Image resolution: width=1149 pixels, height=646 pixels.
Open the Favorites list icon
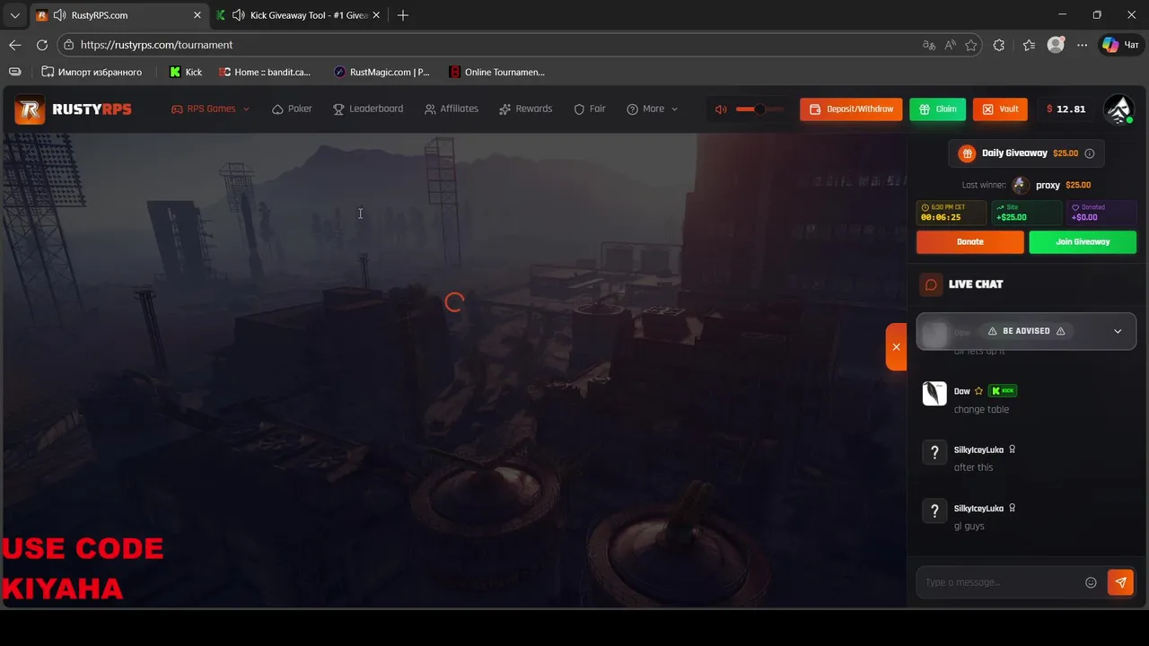1029,45
